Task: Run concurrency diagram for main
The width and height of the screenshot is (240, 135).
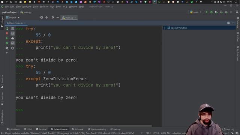Action: [226, 12]
